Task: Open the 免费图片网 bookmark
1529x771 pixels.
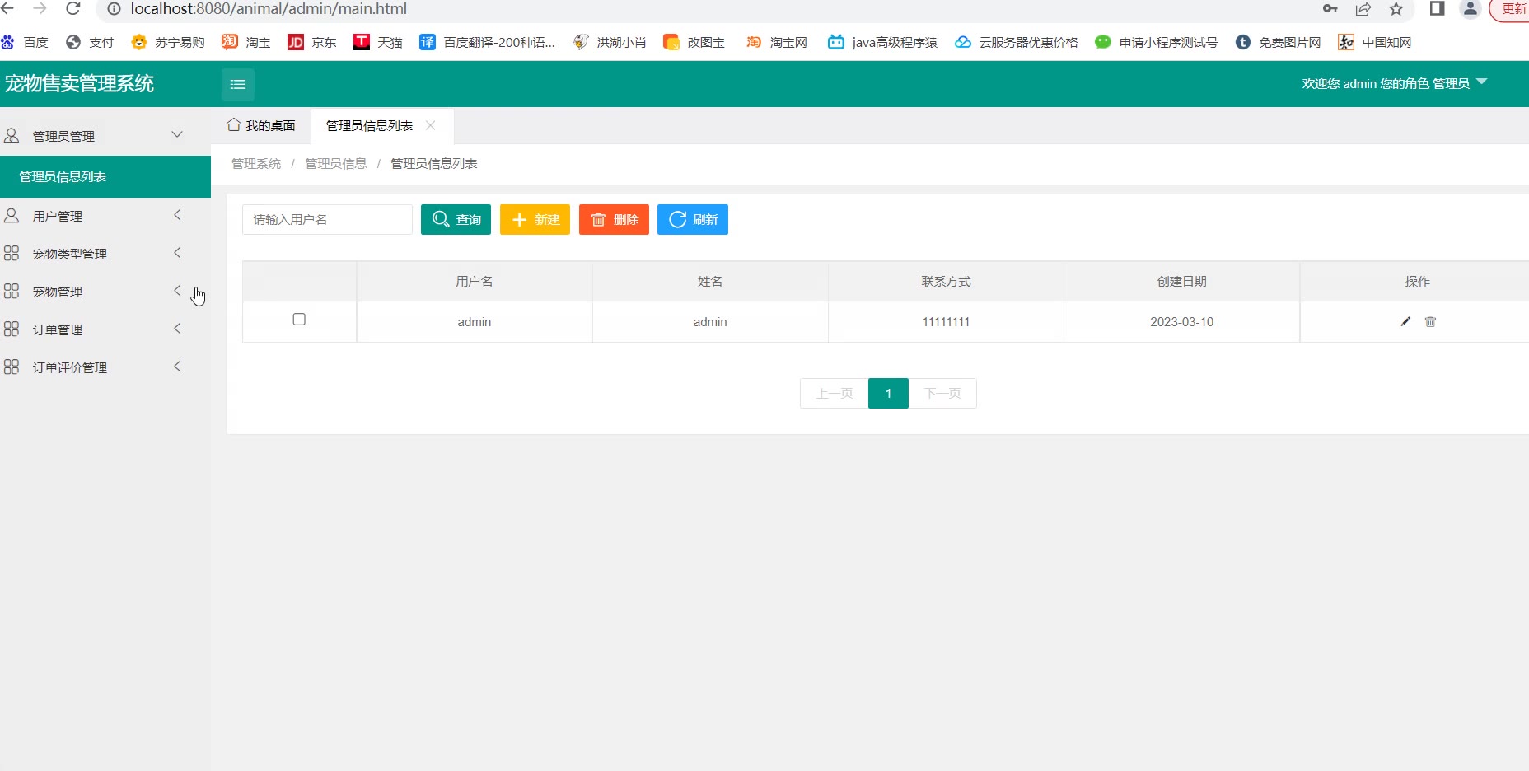Action: [1278, 42]
